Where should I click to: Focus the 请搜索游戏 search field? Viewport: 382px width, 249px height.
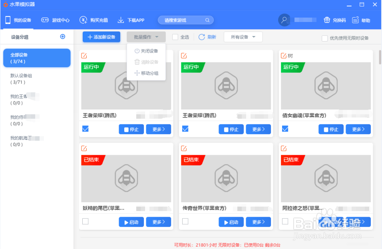click(x=186, y=20)
